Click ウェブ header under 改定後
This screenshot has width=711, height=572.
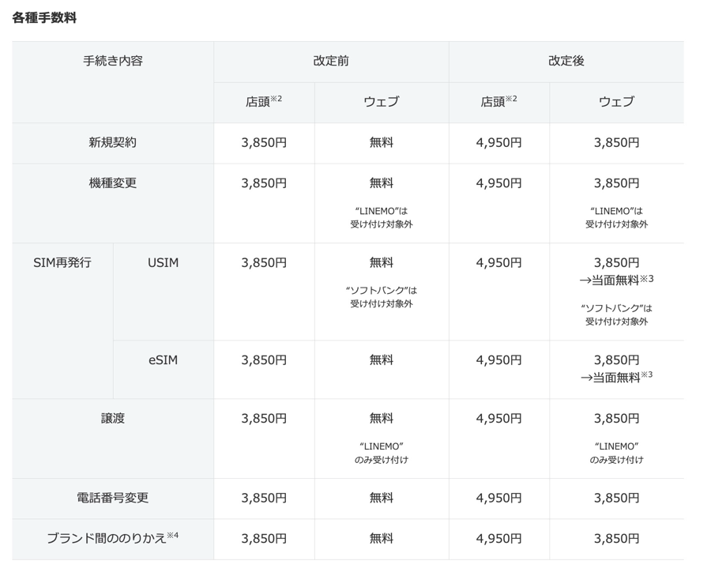coord(617,101)
